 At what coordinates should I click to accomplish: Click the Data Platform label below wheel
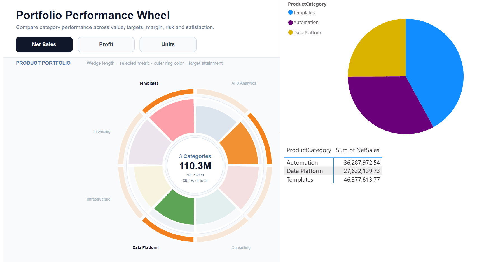(x=146, y=247)
